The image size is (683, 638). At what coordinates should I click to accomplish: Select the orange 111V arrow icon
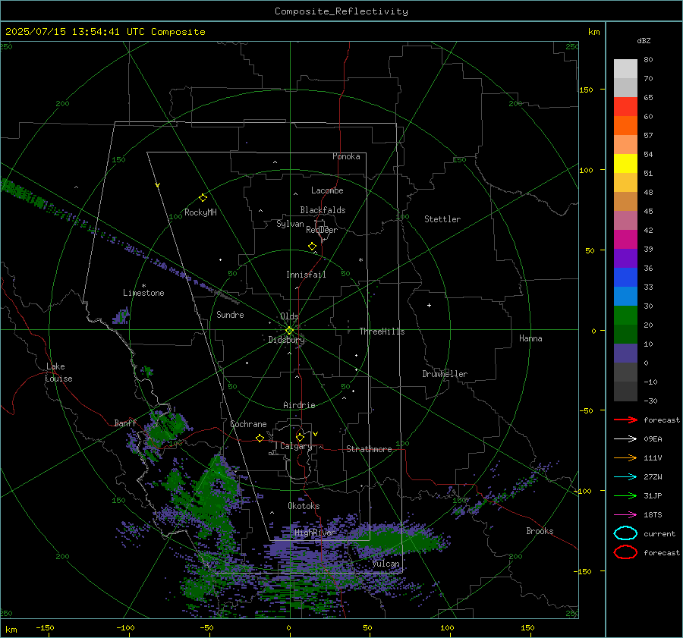[x=625, y=457]
